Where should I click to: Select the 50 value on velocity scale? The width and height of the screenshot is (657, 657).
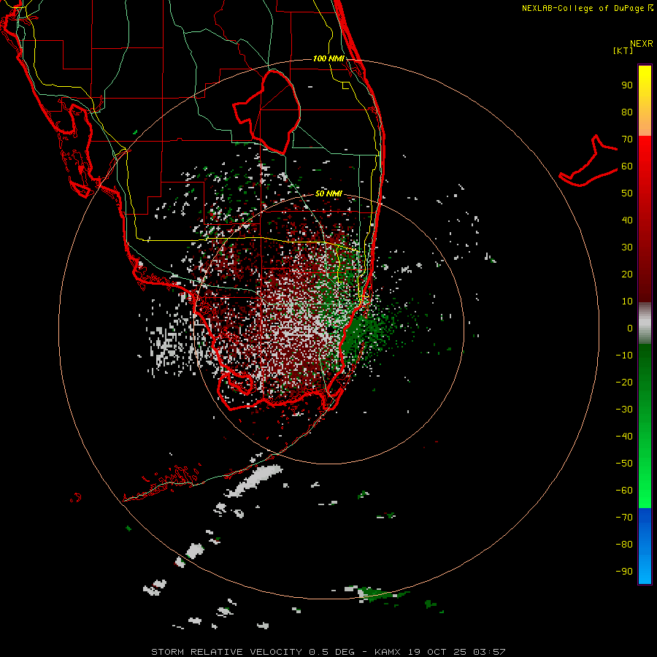(x=627, y=193)
